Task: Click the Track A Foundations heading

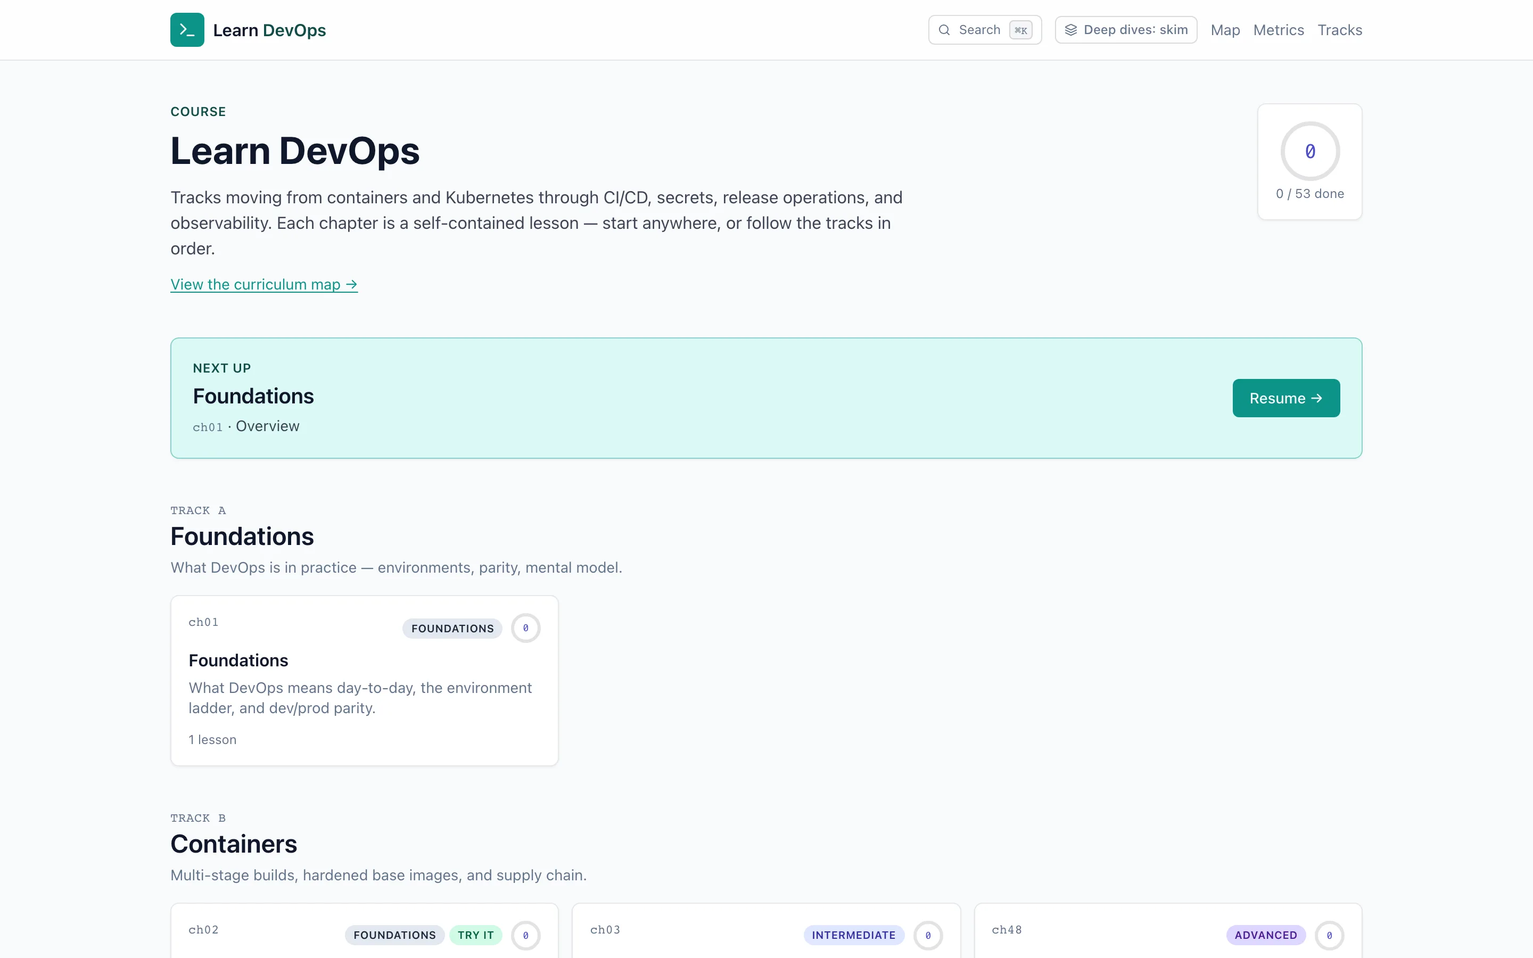Action: [242, 536]
